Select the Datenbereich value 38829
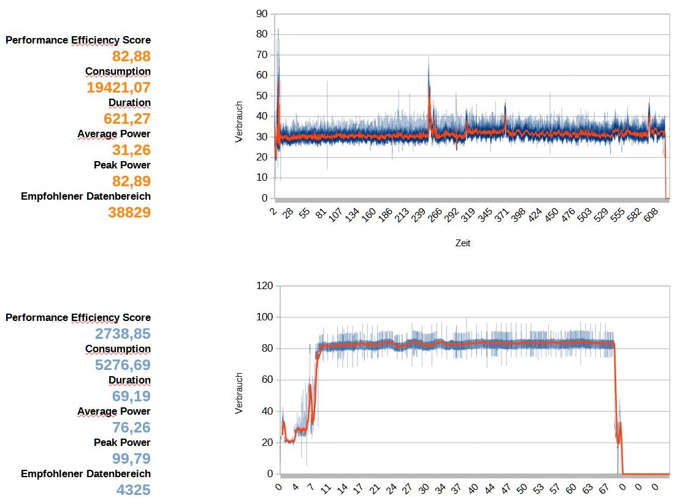 coord(129,213)
